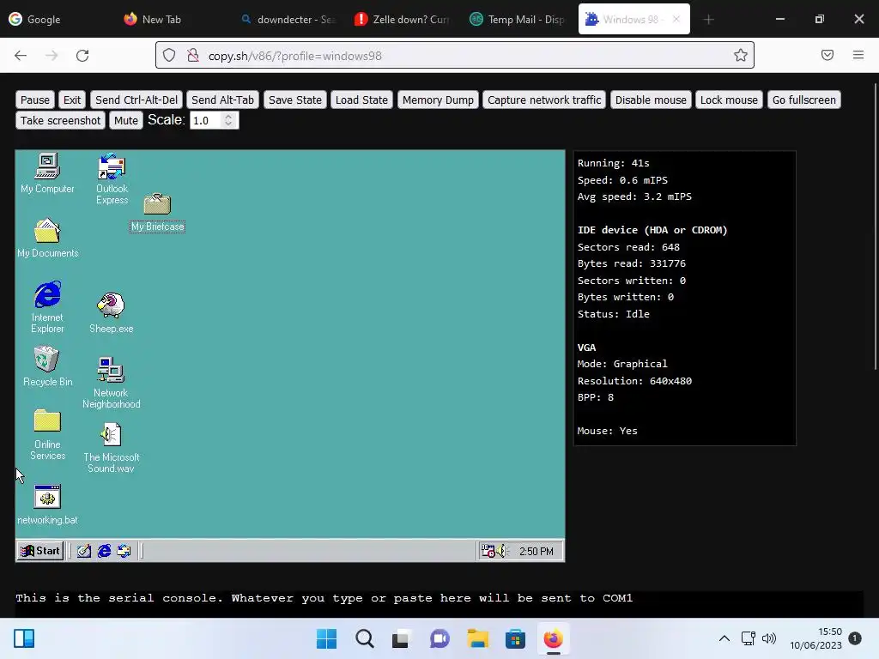This screenshot has height=659, width=879.
Task: Click the serial console text area
Action: [x=439, y=603]
